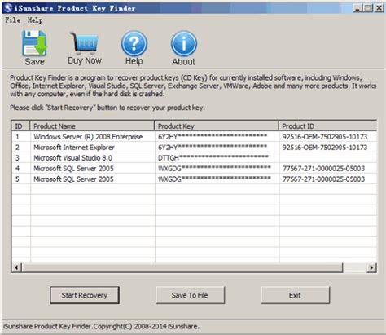386x335 pixels.
Task: Sort by Product Name column header
Action: click(x=92, y=126)
